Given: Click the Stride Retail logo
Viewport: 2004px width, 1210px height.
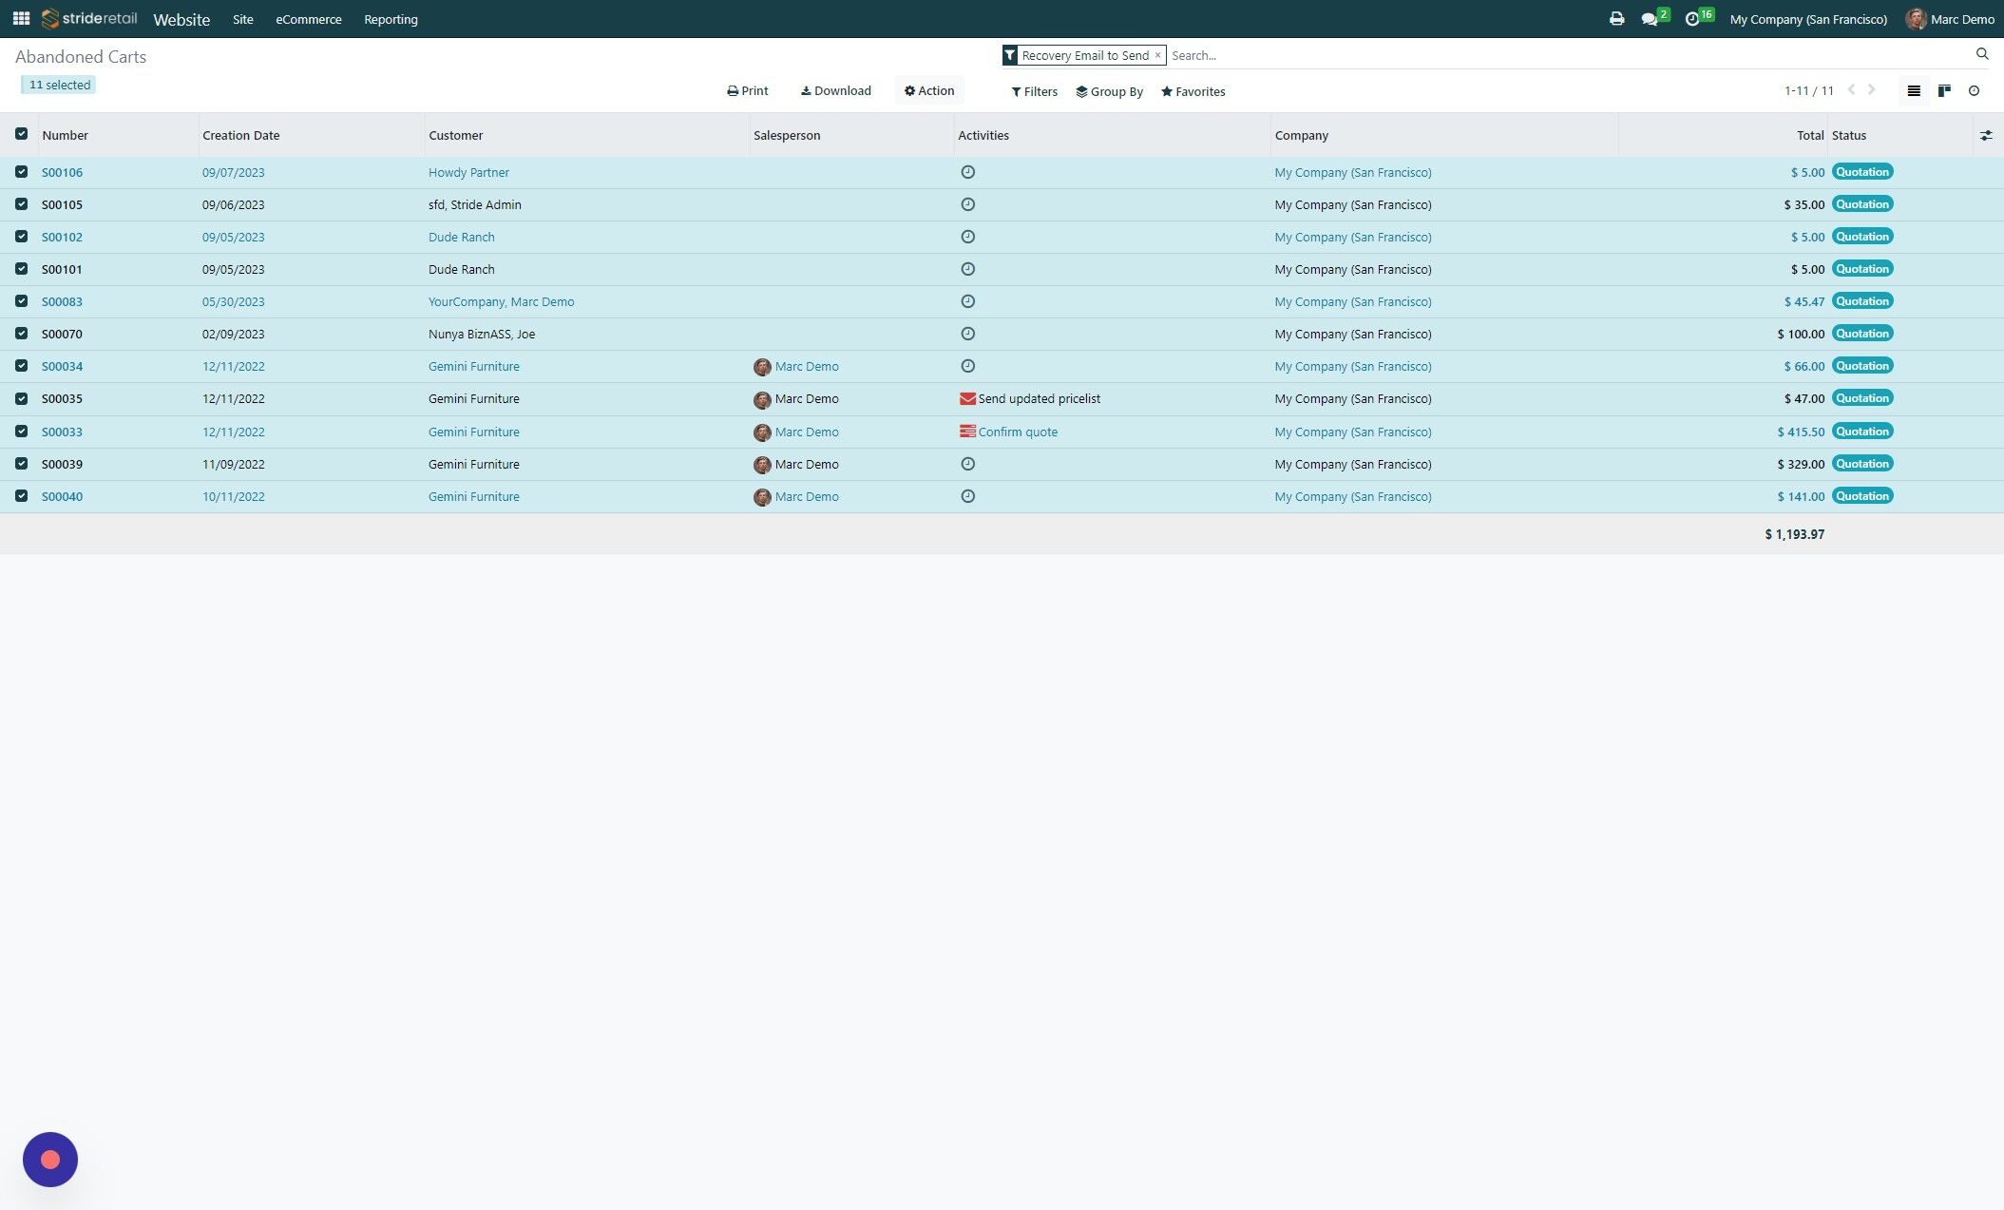Looking at the screenshot, I should [89, 18].
